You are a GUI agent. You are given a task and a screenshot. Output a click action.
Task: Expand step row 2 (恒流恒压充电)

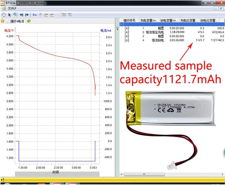(x=127, y=32)
